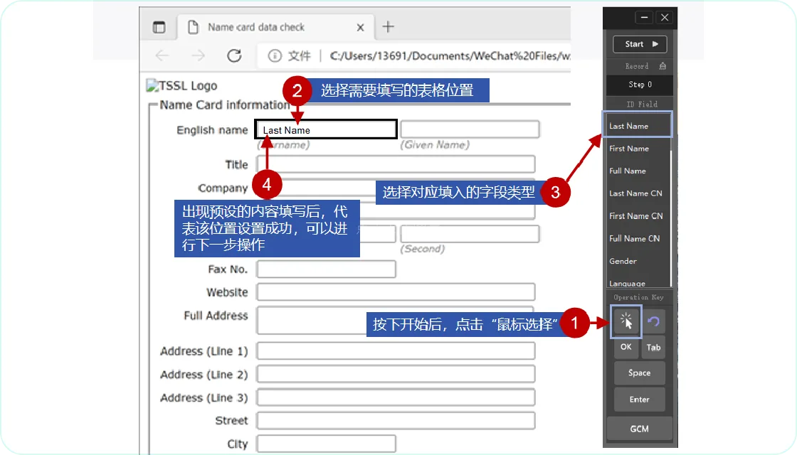Click the Address (Line 1) input
The height and width of the screenshot is (455, 797).
point(396,351)
